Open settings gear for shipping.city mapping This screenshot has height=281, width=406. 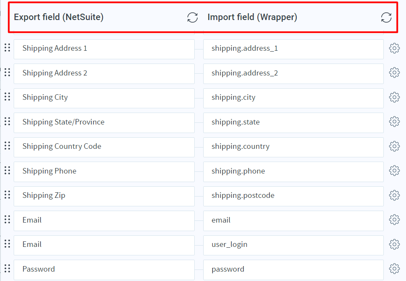coord(394,97)
